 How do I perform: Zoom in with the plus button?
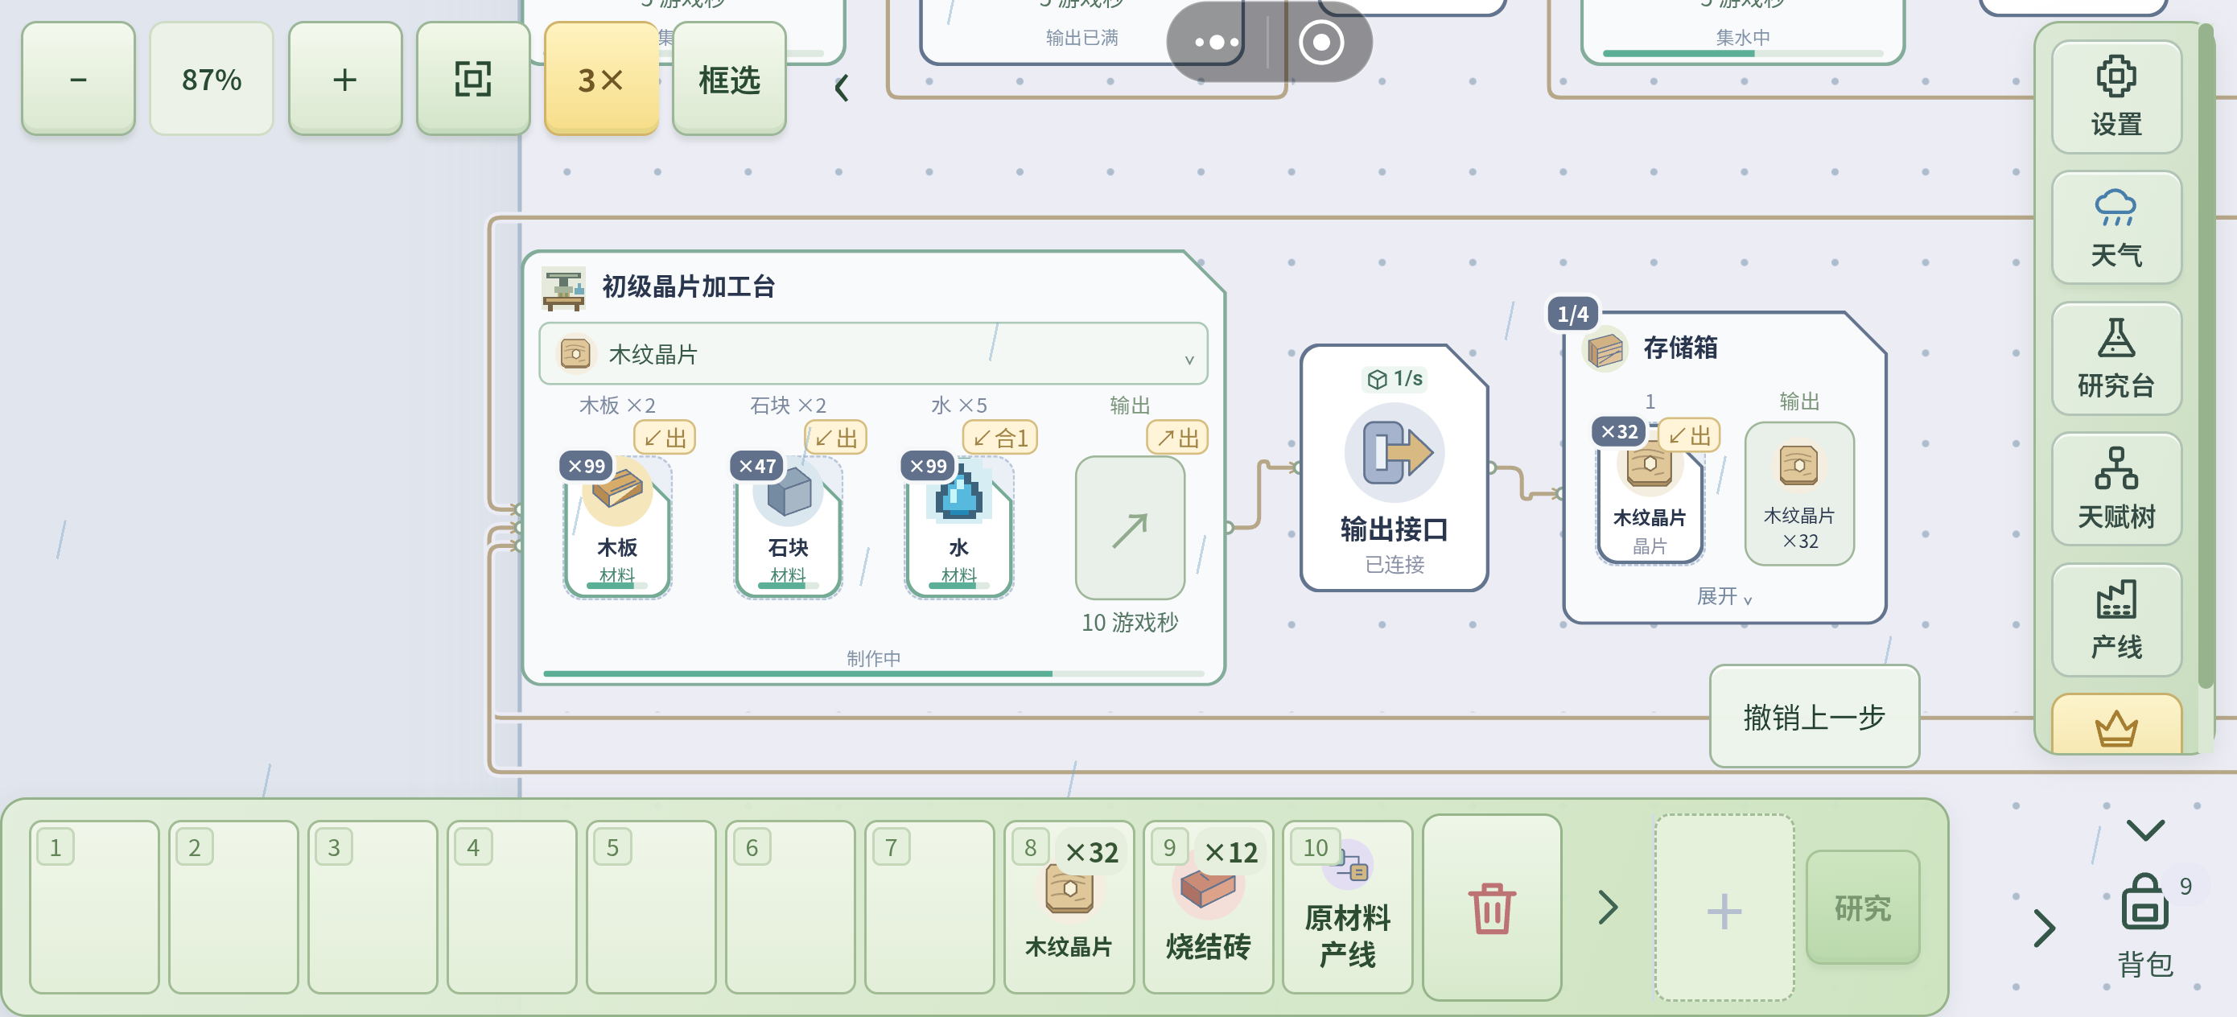pos(344,79)
